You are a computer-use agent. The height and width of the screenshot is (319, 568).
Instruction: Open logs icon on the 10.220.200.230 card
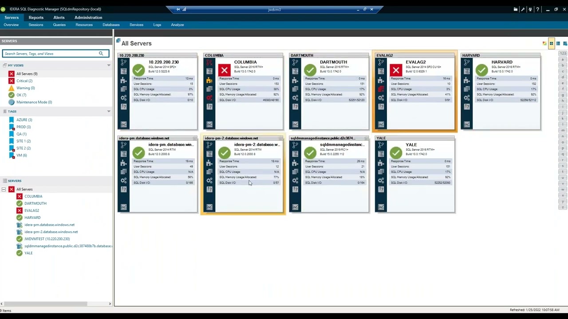123,106
